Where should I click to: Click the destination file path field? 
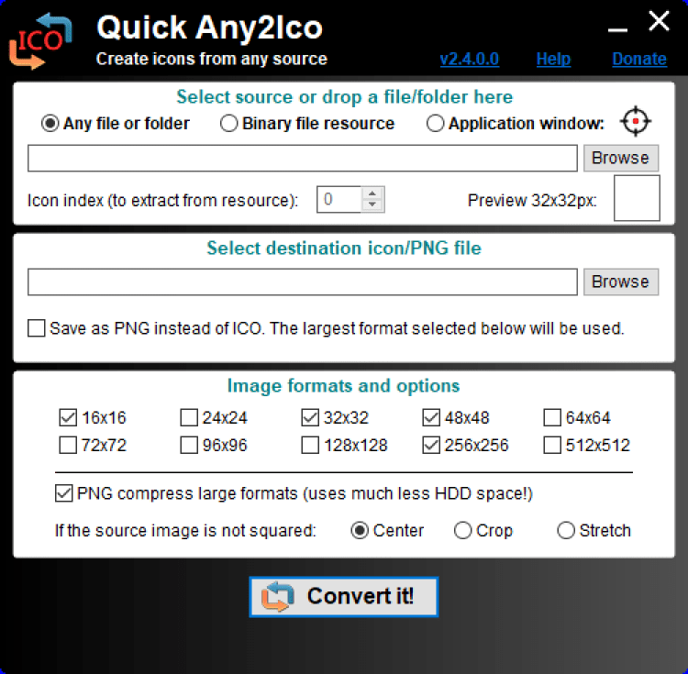pos(303,282)
